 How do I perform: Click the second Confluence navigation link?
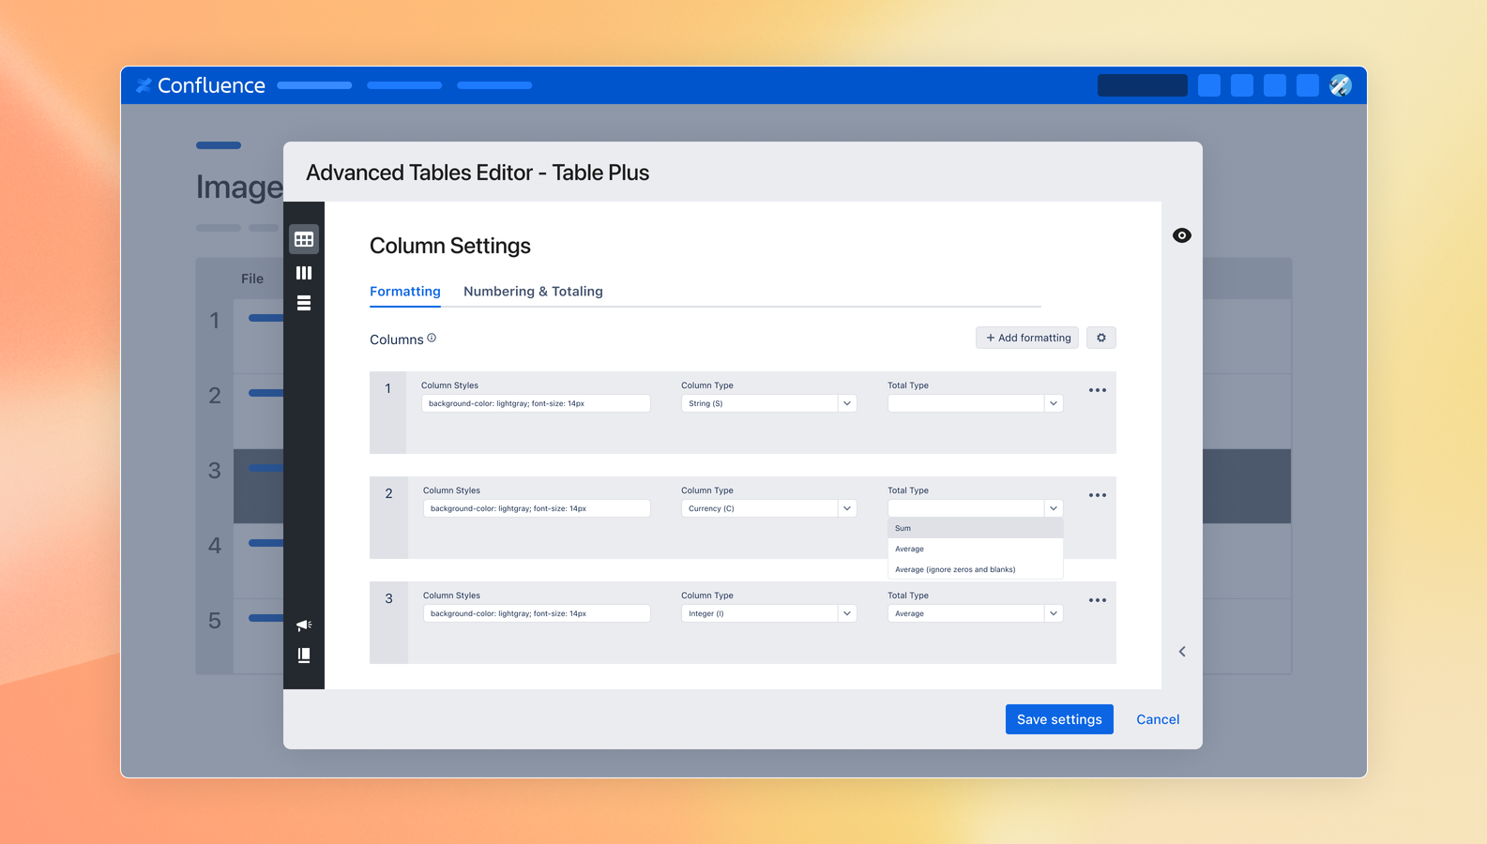pos(404,85)
